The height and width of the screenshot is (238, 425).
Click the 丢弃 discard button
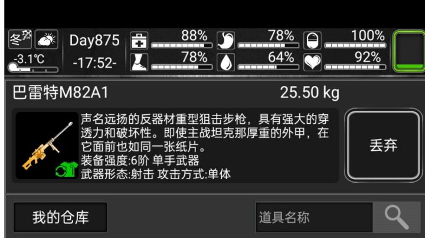point(384,146)
